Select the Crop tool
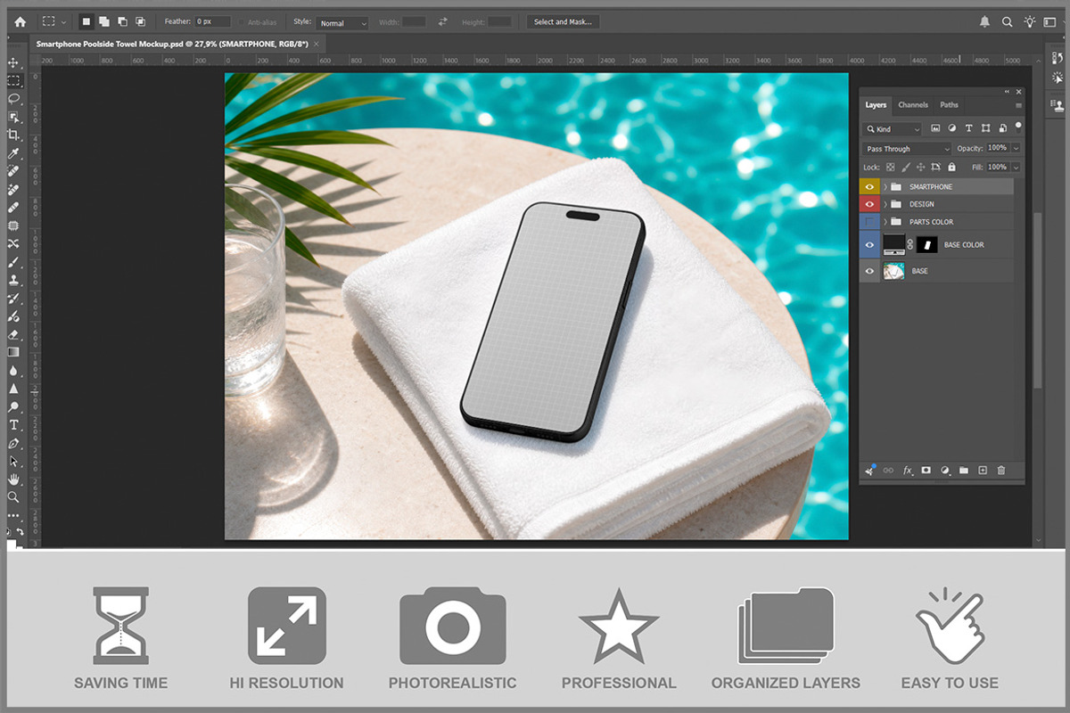1070x713 pixels. click(x=13, y=135)
